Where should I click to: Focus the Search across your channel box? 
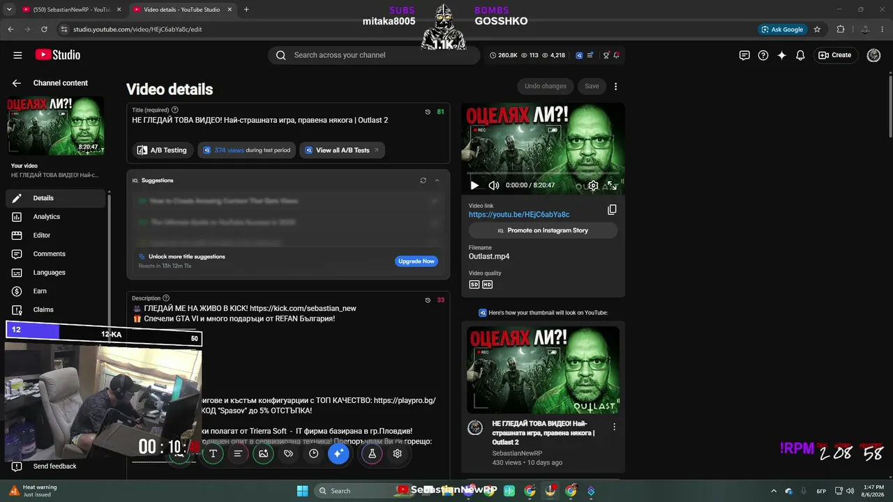pos(374,55)
